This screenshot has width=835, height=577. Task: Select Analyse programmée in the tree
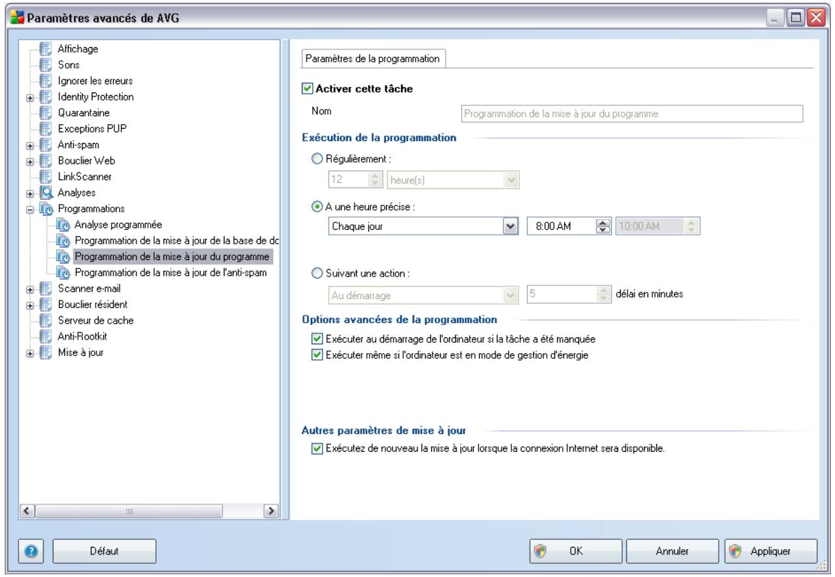tap(118, 225)
